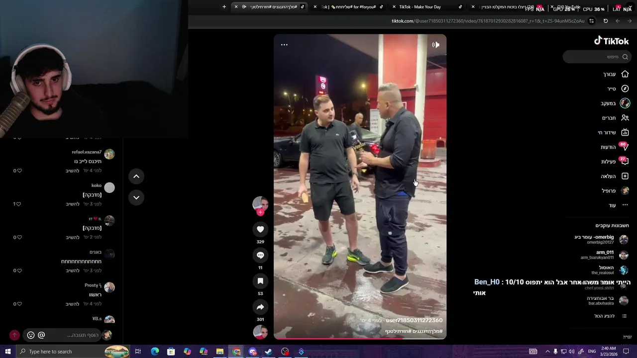
Task: Show hidden system tray icons chevron
Action: click(x=547, y=352)
